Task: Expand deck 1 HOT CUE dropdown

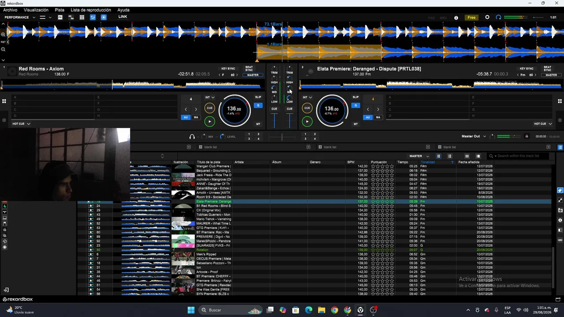Action: click(x=21, y=124)
